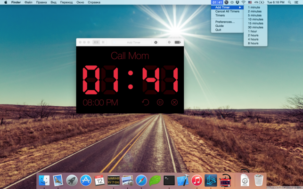Click the Add Timer input field

[132, 42]
